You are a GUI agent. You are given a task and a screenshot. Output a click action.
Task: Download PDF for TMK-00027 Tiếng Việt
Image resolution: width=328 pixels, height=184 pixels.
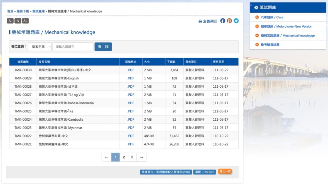pyautogui.click(x=131, y=95)
